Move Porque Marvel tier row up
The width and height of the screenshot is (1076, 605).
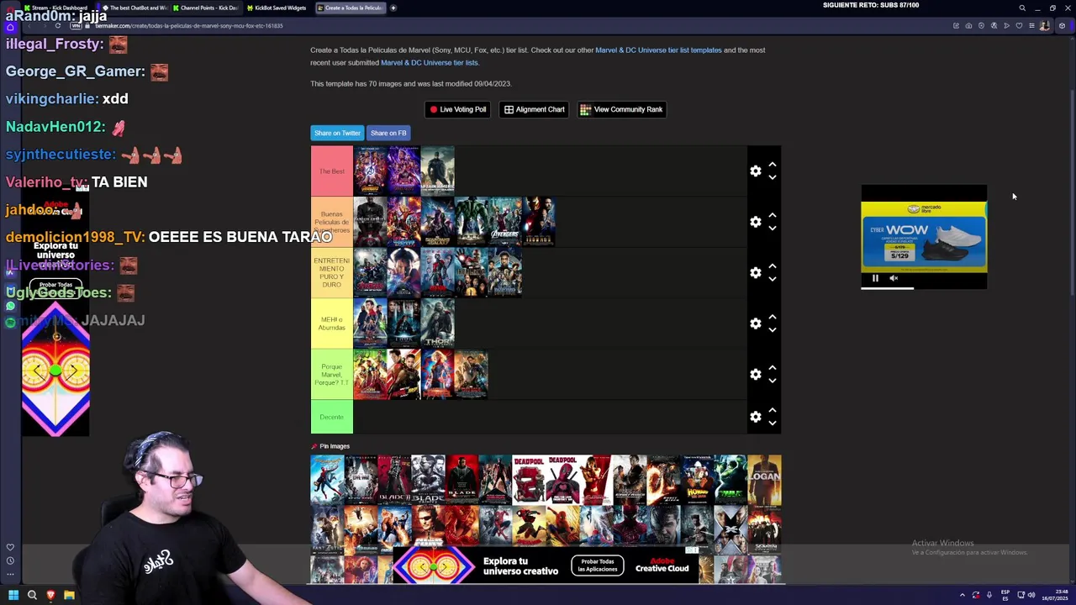click(772, 368)
